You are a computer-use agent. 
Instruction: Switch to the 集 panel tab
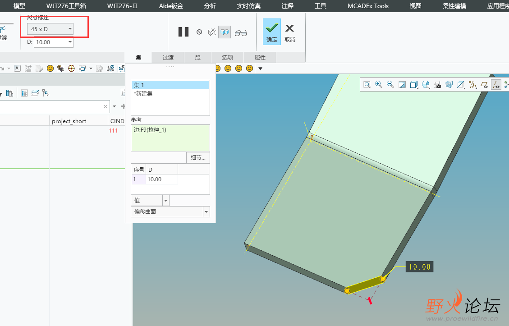(x=138, y=57)
